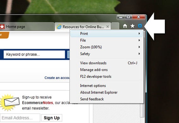
Task: Open a new blank tab button
Action: point(115,26)
